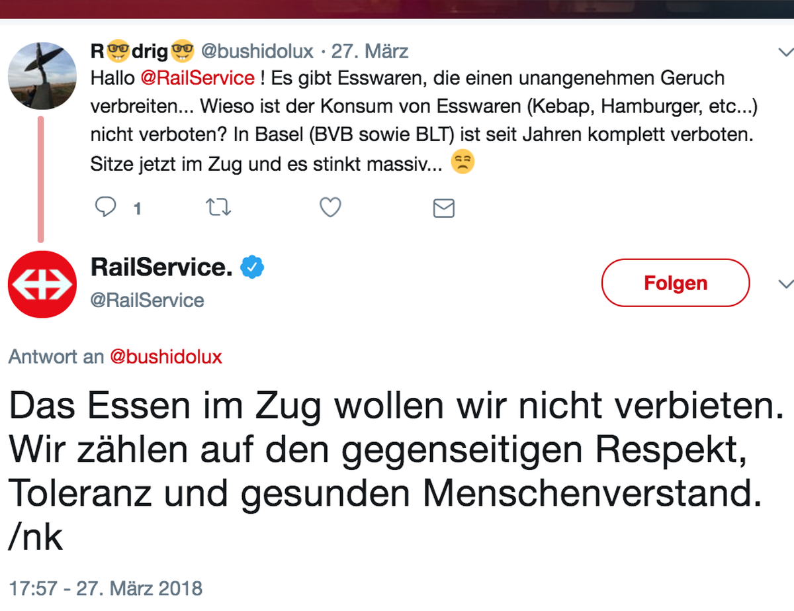Click the Rodrigo display name

142,50
